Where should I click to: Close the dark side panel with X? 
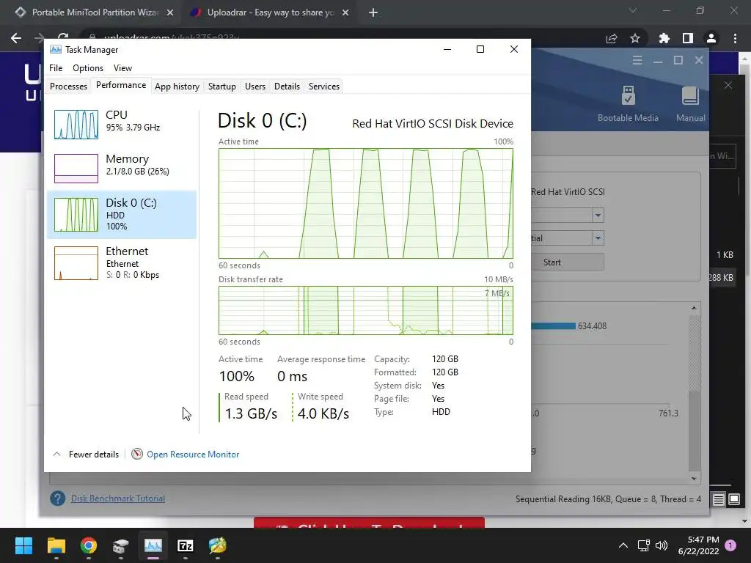coord(728,85)
